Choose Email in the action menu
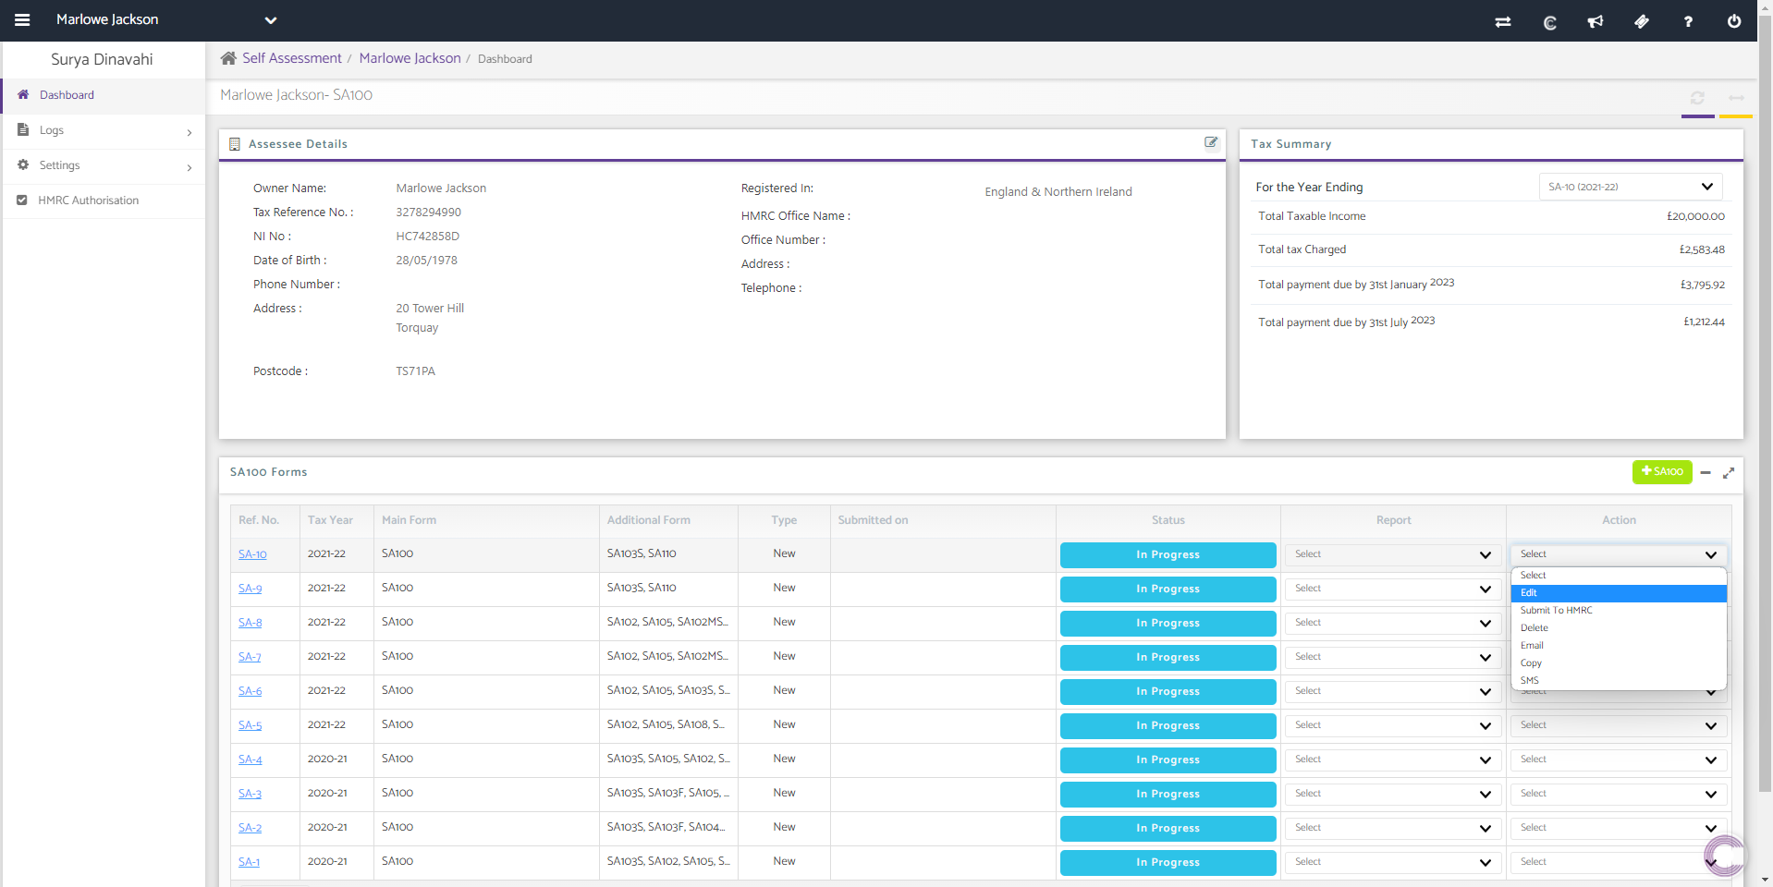This screenshot has height=887, width=1773. coord(1619,646)
